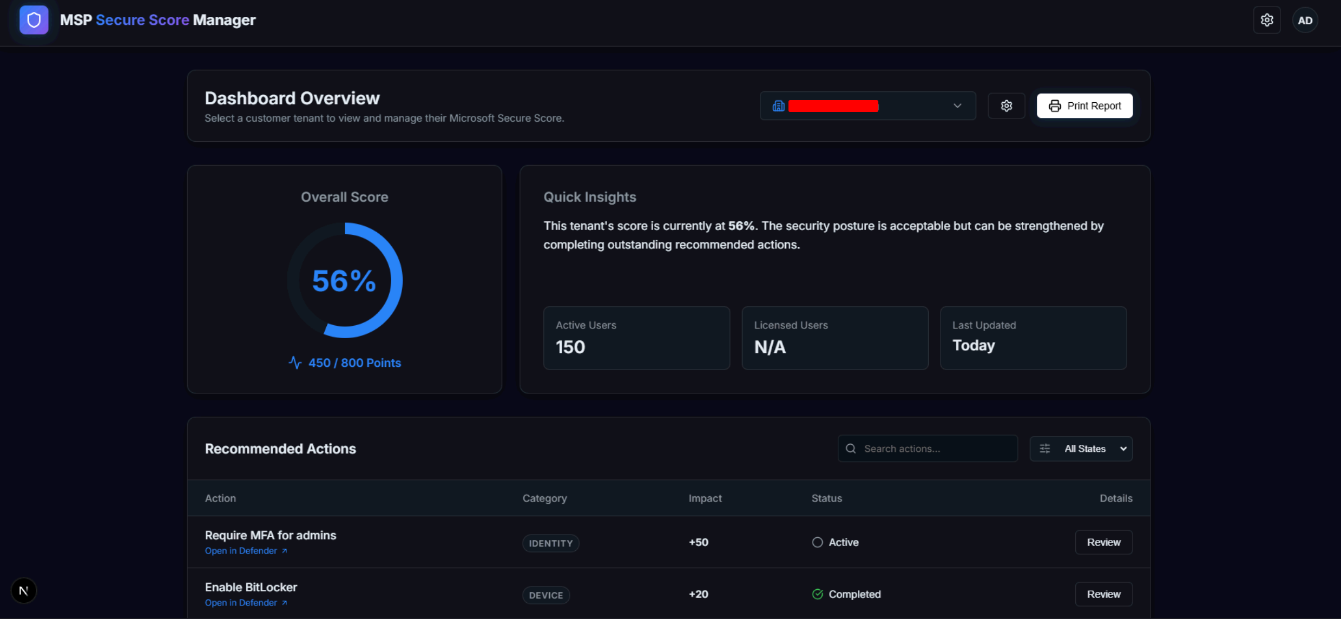
Task: Review the Require MFA for admins action
Action: coord(1103,542)
